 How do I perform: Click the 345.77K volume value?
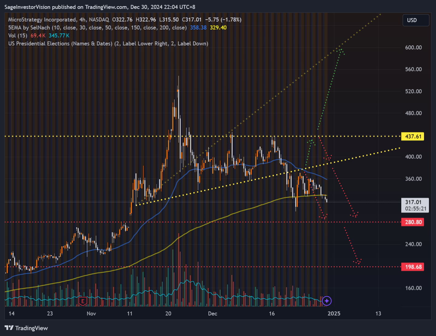click(x=59, y=36)
